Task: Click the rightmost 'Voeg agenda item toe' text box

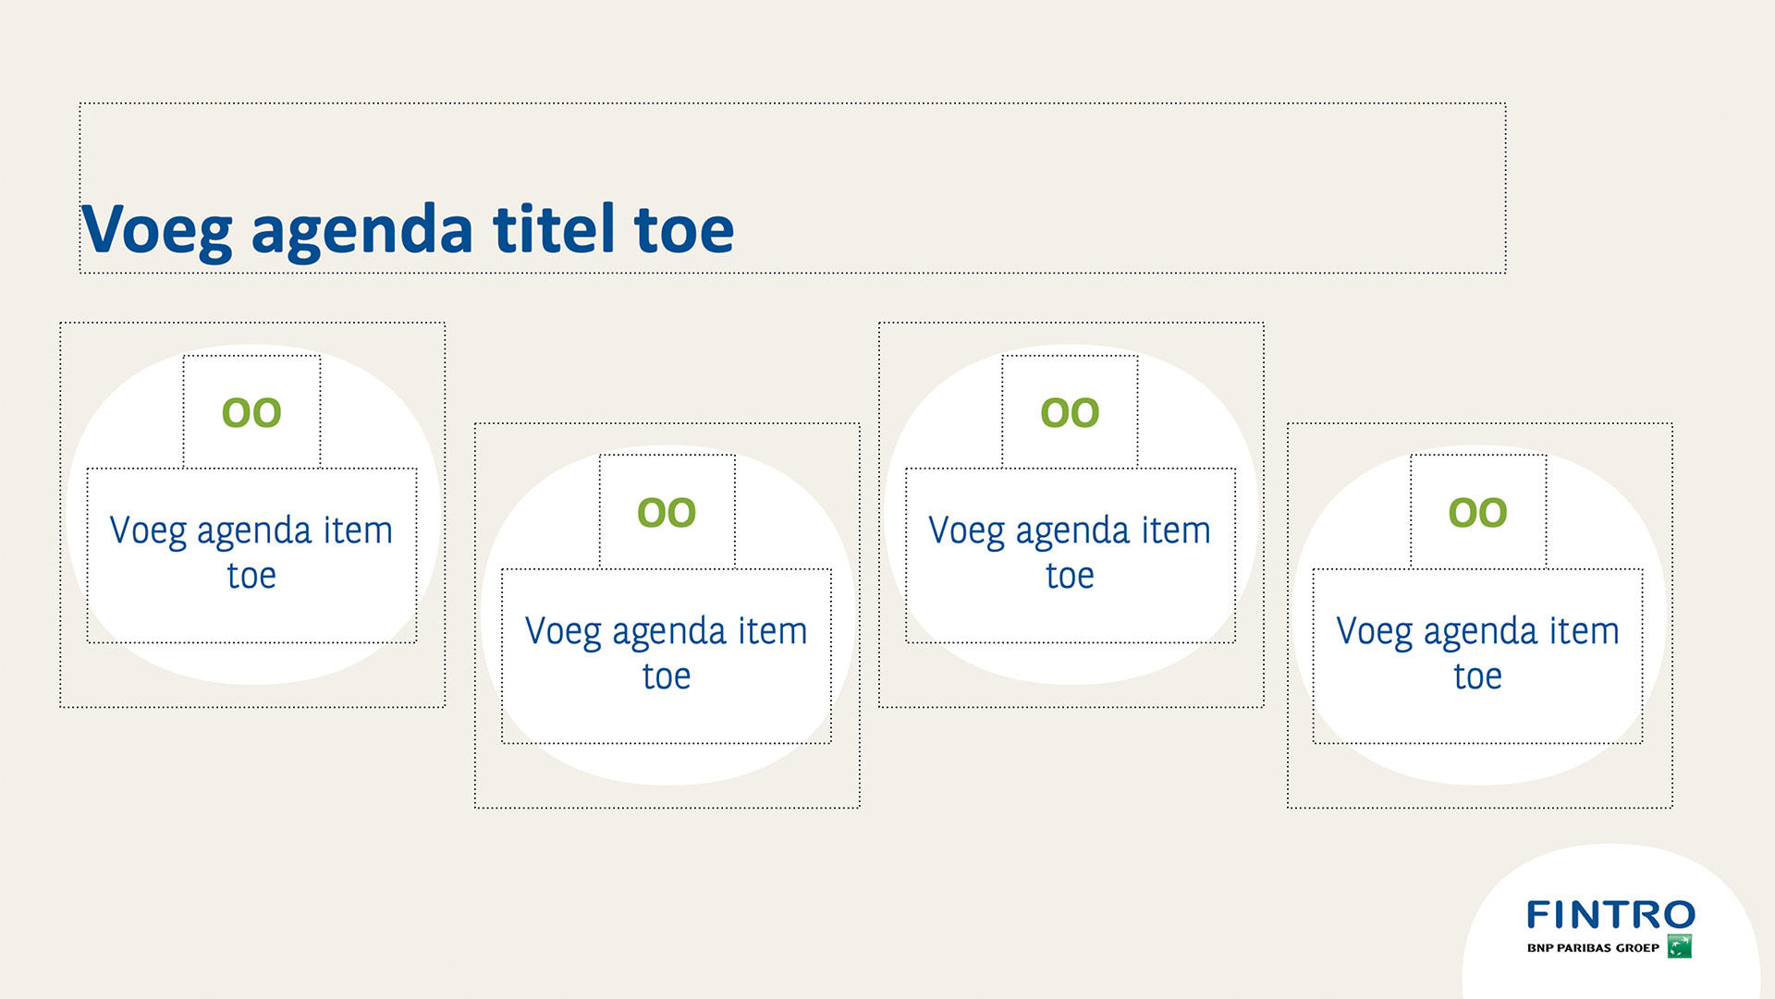Action: (1477, 656)
